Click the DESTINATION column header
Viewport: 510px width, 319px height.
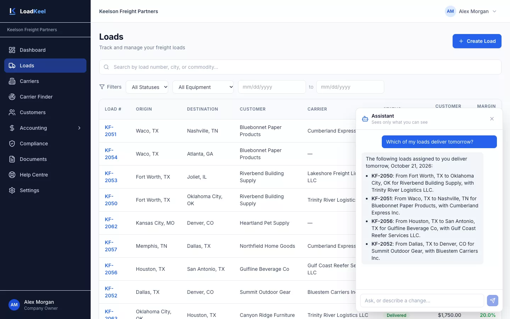(x=203, y=109)
